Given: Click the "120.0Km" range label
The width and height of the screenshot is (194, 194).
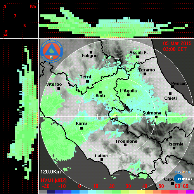Looking at the screenshot, I should tap(50, 172).
